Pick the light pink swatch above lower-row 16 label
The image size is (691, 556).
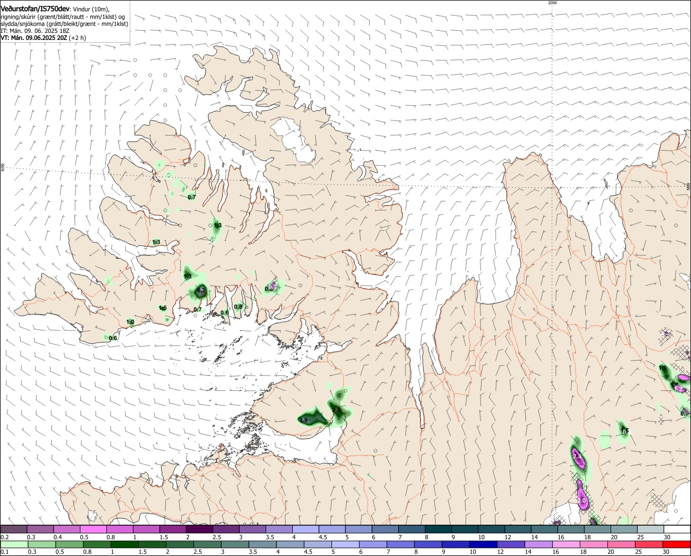click(x=566, y=544)
